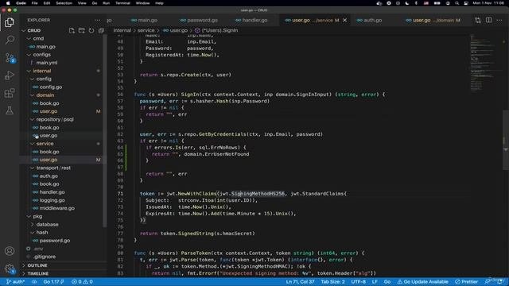This screenshot has height=286, width=509.
Task: Click Ln 71, Col 37 in status bar
Action: click(x=300, y=282)
